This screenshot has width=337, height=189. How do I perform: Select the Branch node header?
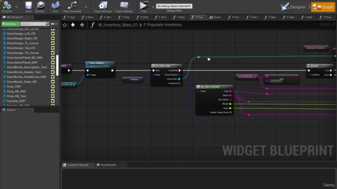pyautogui.click(x=320, y=66)
